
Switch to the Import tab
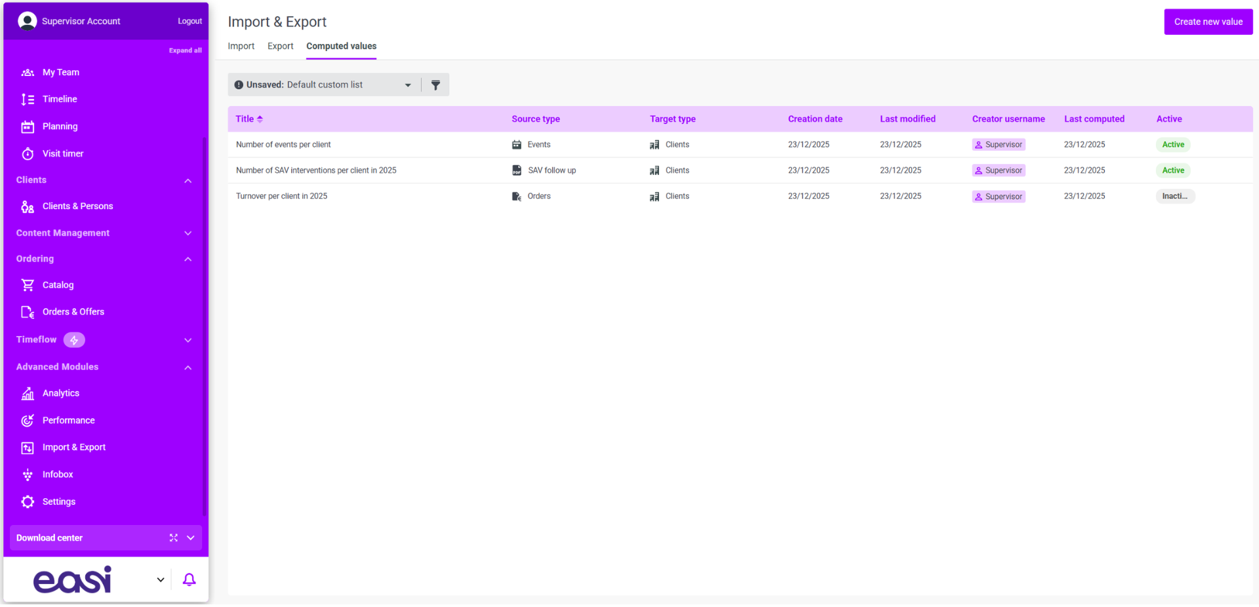[x=241, y=46]
